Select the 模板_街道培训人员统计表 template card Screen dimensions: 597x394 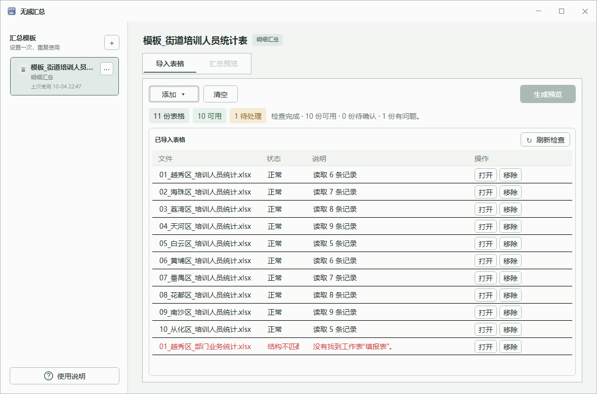tap(64, 76)
